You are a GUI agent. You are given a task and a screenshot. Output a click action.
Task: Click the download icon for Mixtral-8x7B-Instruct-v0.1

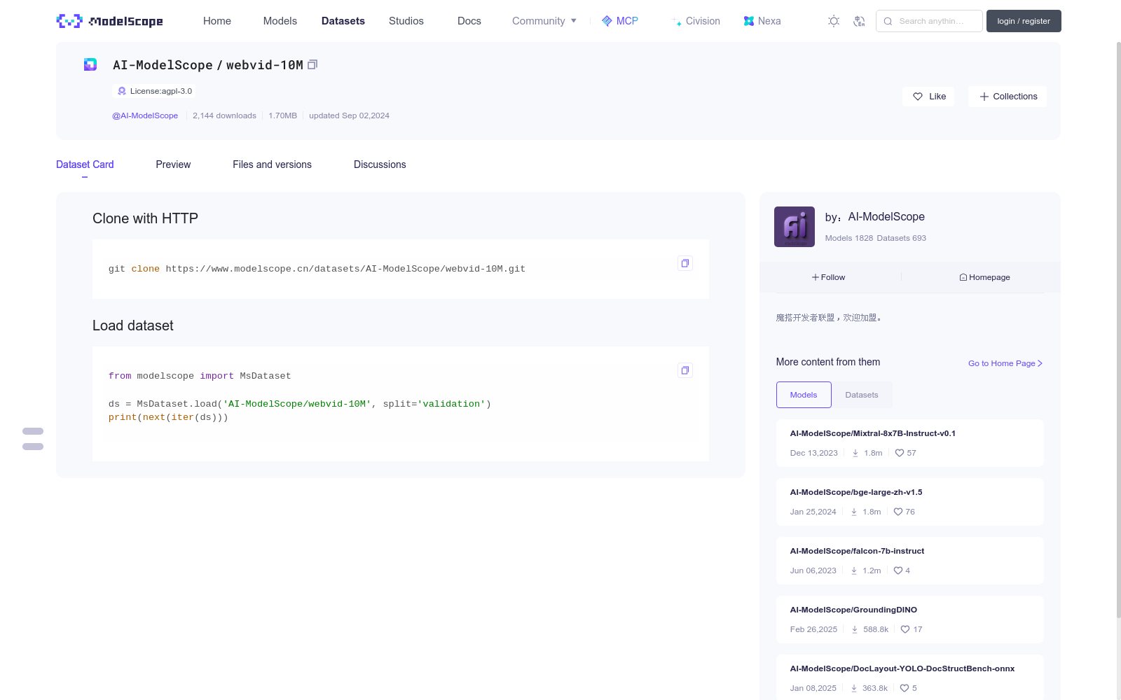pos(855,453)
